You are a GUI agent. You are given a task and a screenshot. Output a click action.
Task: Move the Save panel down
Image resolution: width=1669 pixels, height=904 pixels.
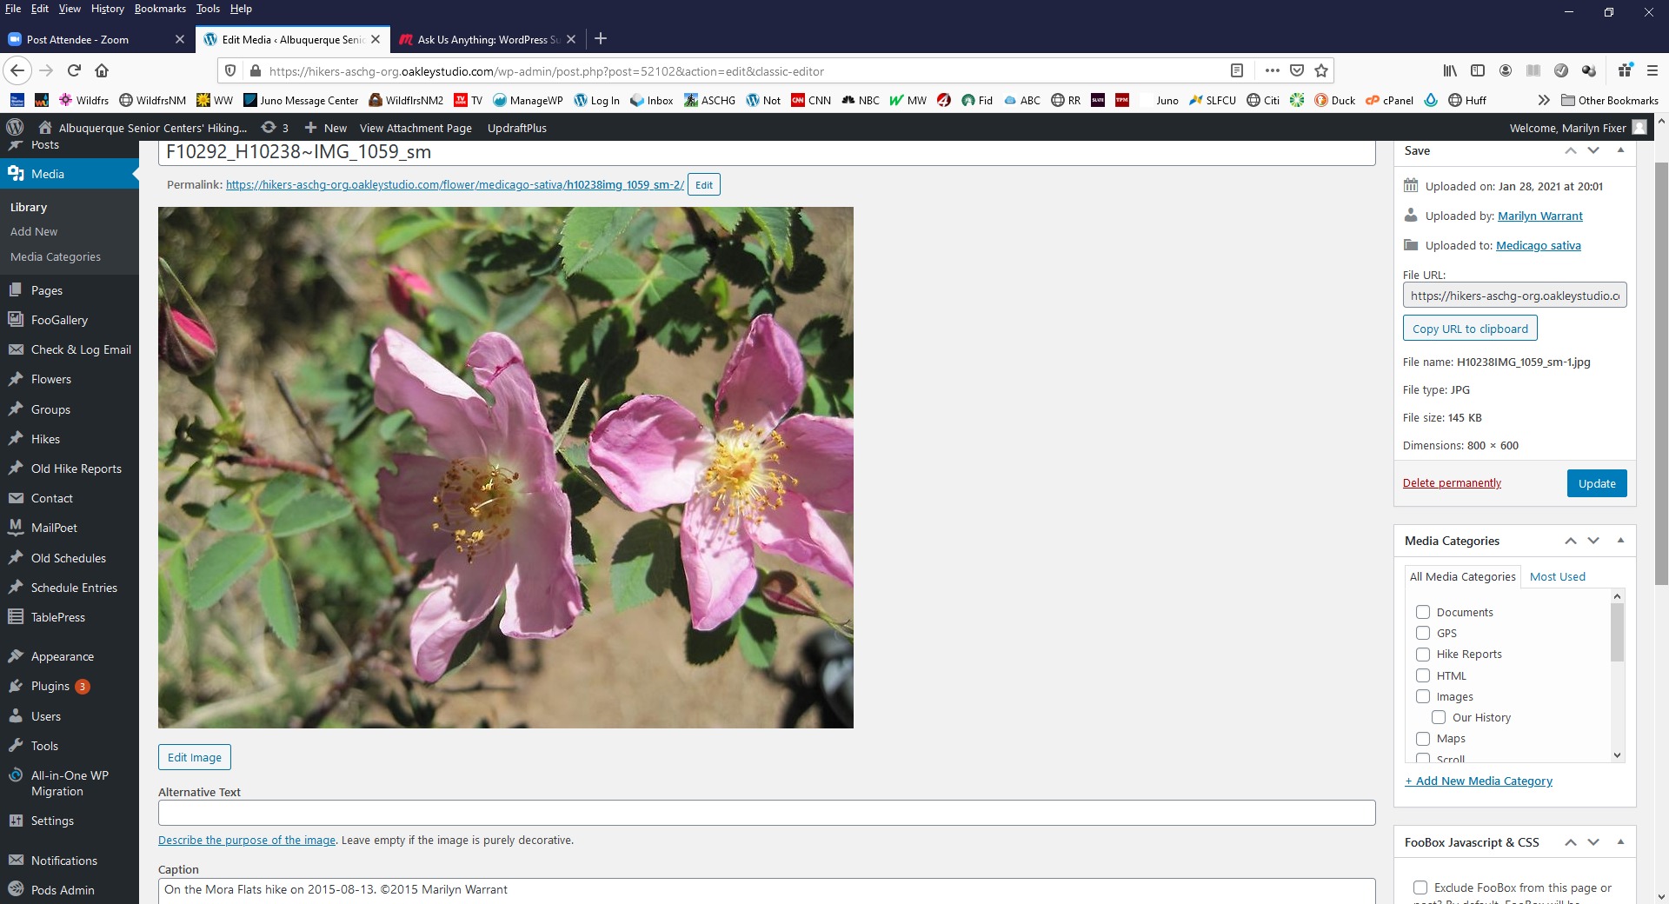pyautogui.click(x=1593, y=150)
